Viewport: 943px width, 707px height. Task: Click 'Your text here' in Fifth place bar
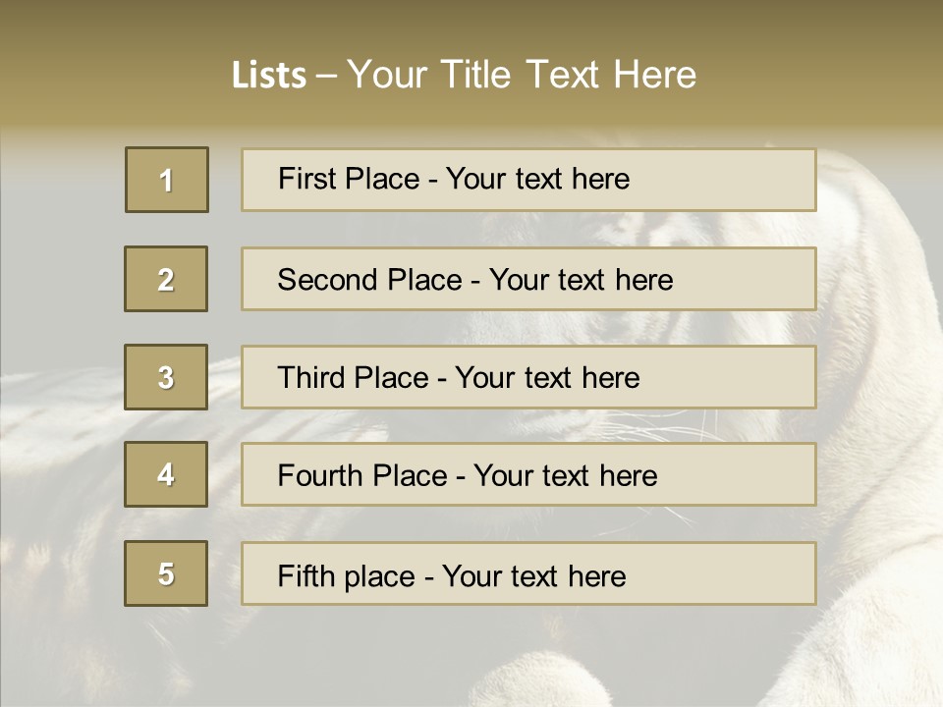[534, 576]
